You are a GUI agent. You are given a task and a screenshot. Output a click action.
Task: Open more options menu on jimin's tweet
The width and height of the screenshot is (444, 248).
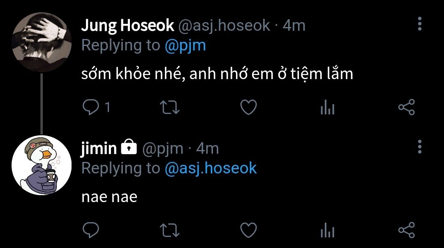pyautogui.click(x=419, y=146)
